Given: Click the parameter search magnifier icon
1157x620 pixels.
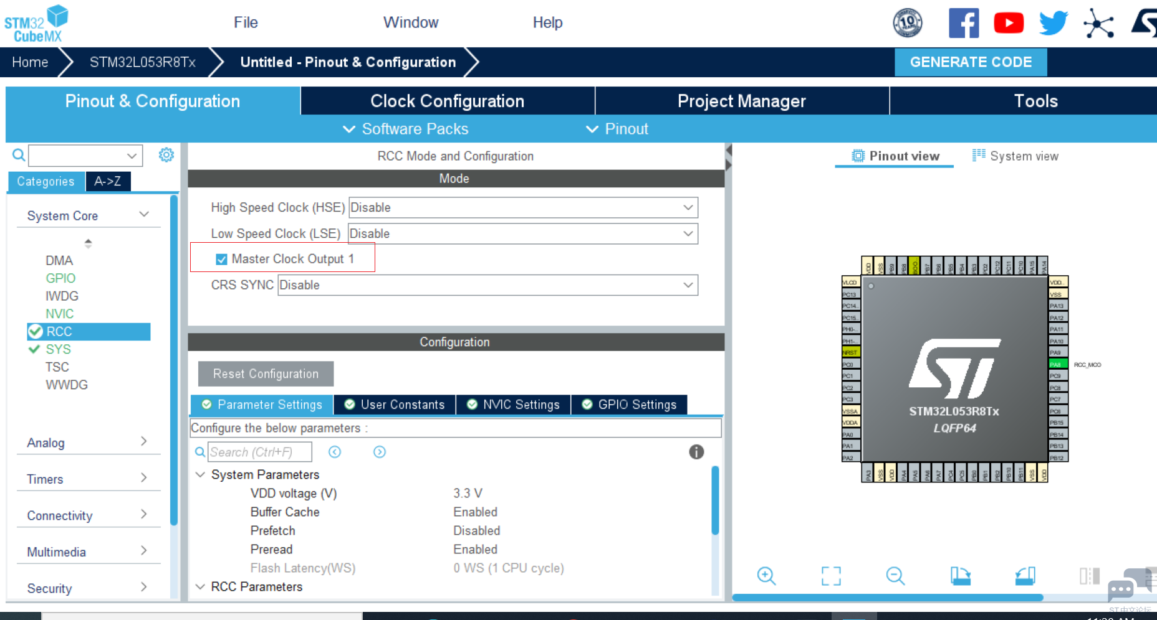Looking at the screenshot, I should pyautogui.click(x=200, y=452).
